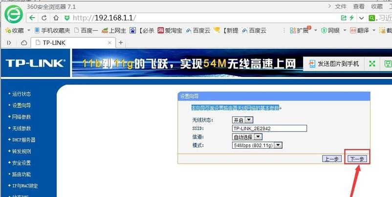Click the browser search box

(x=385, y=18)
